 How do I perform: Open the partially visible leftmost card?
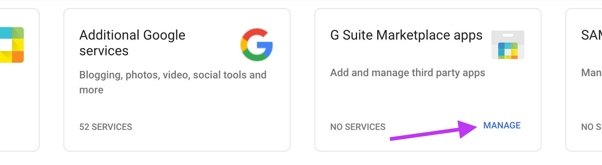19,80
